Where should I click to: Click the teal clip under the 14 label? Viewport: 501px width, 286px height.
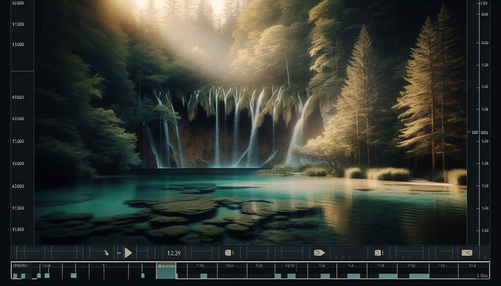353,276
